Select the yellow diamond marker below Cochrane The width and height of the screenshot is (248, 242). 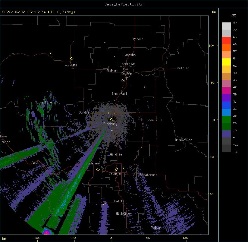98,170
